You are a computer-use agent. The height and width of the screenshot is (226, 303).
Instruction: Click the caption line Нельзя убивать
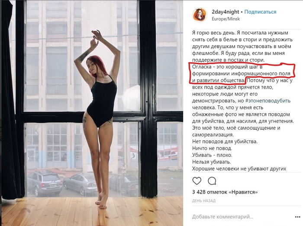211,162
